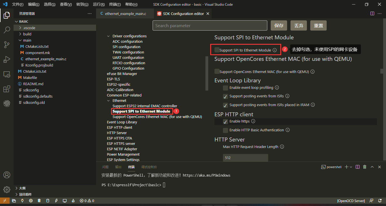Open the Manage gear in activity bar

[7, 189]
